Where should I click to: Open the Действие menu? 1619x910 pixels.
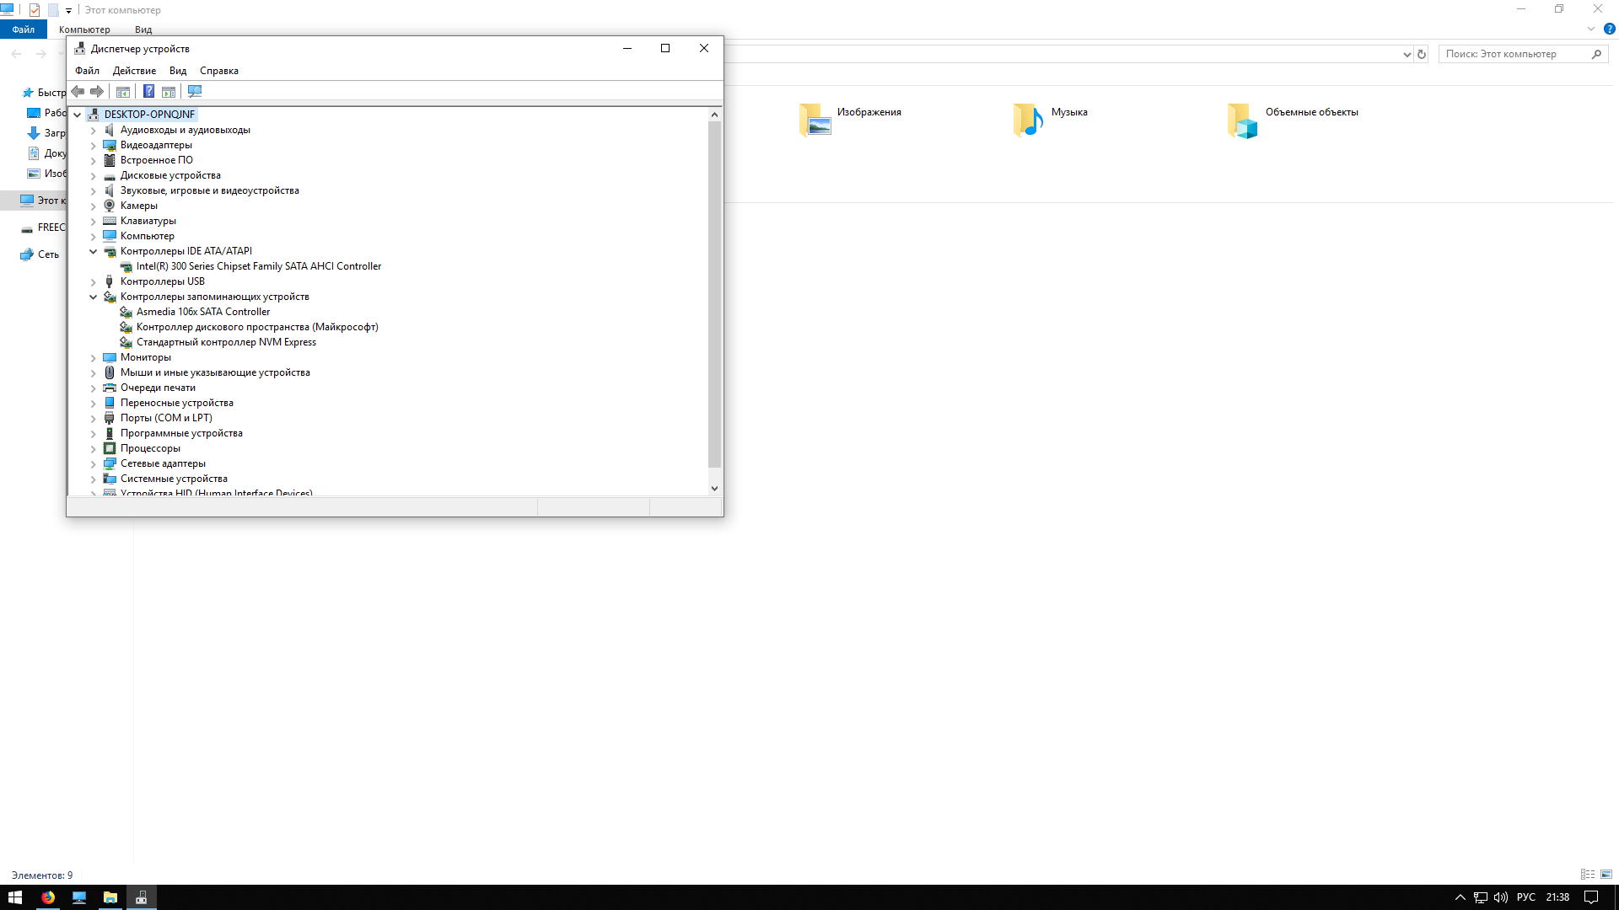click(x=134, y=71)
